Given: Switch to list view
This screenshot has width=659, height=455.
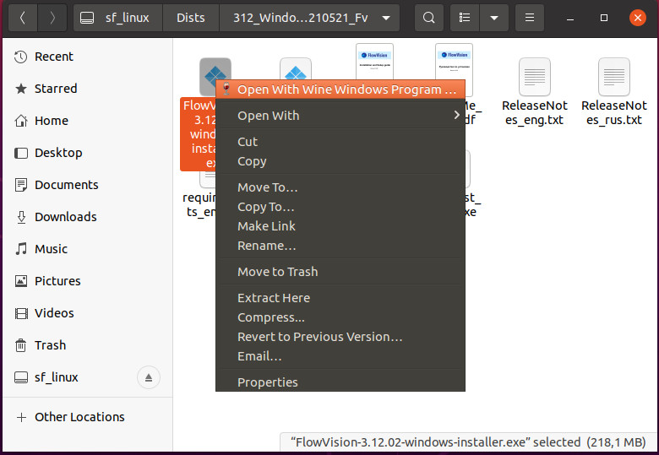Looking at the screenshot, I should 465,18.
